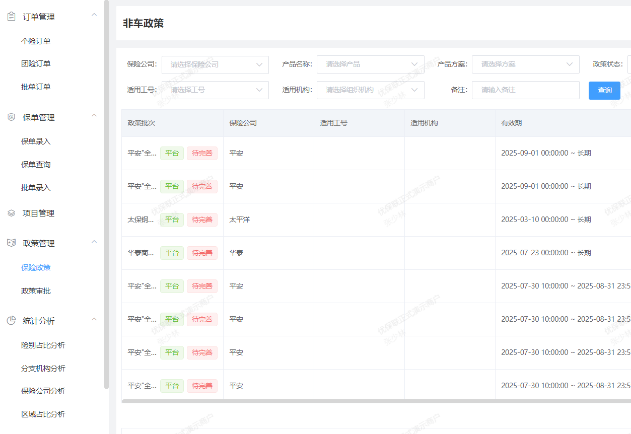
Task: Click the table horizontal scrollbar
Action: [x=376, y=401]
